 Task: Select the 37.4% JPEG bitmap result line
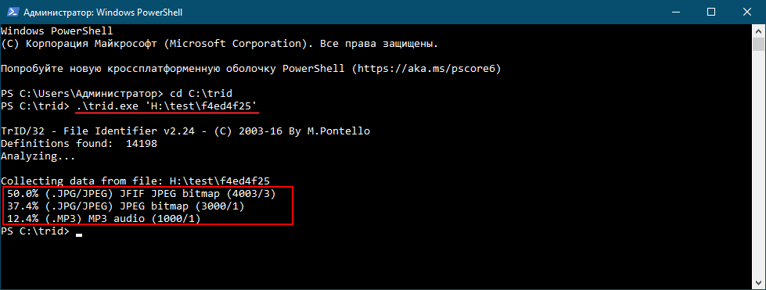pyautogui.click(x=125, y=206)
